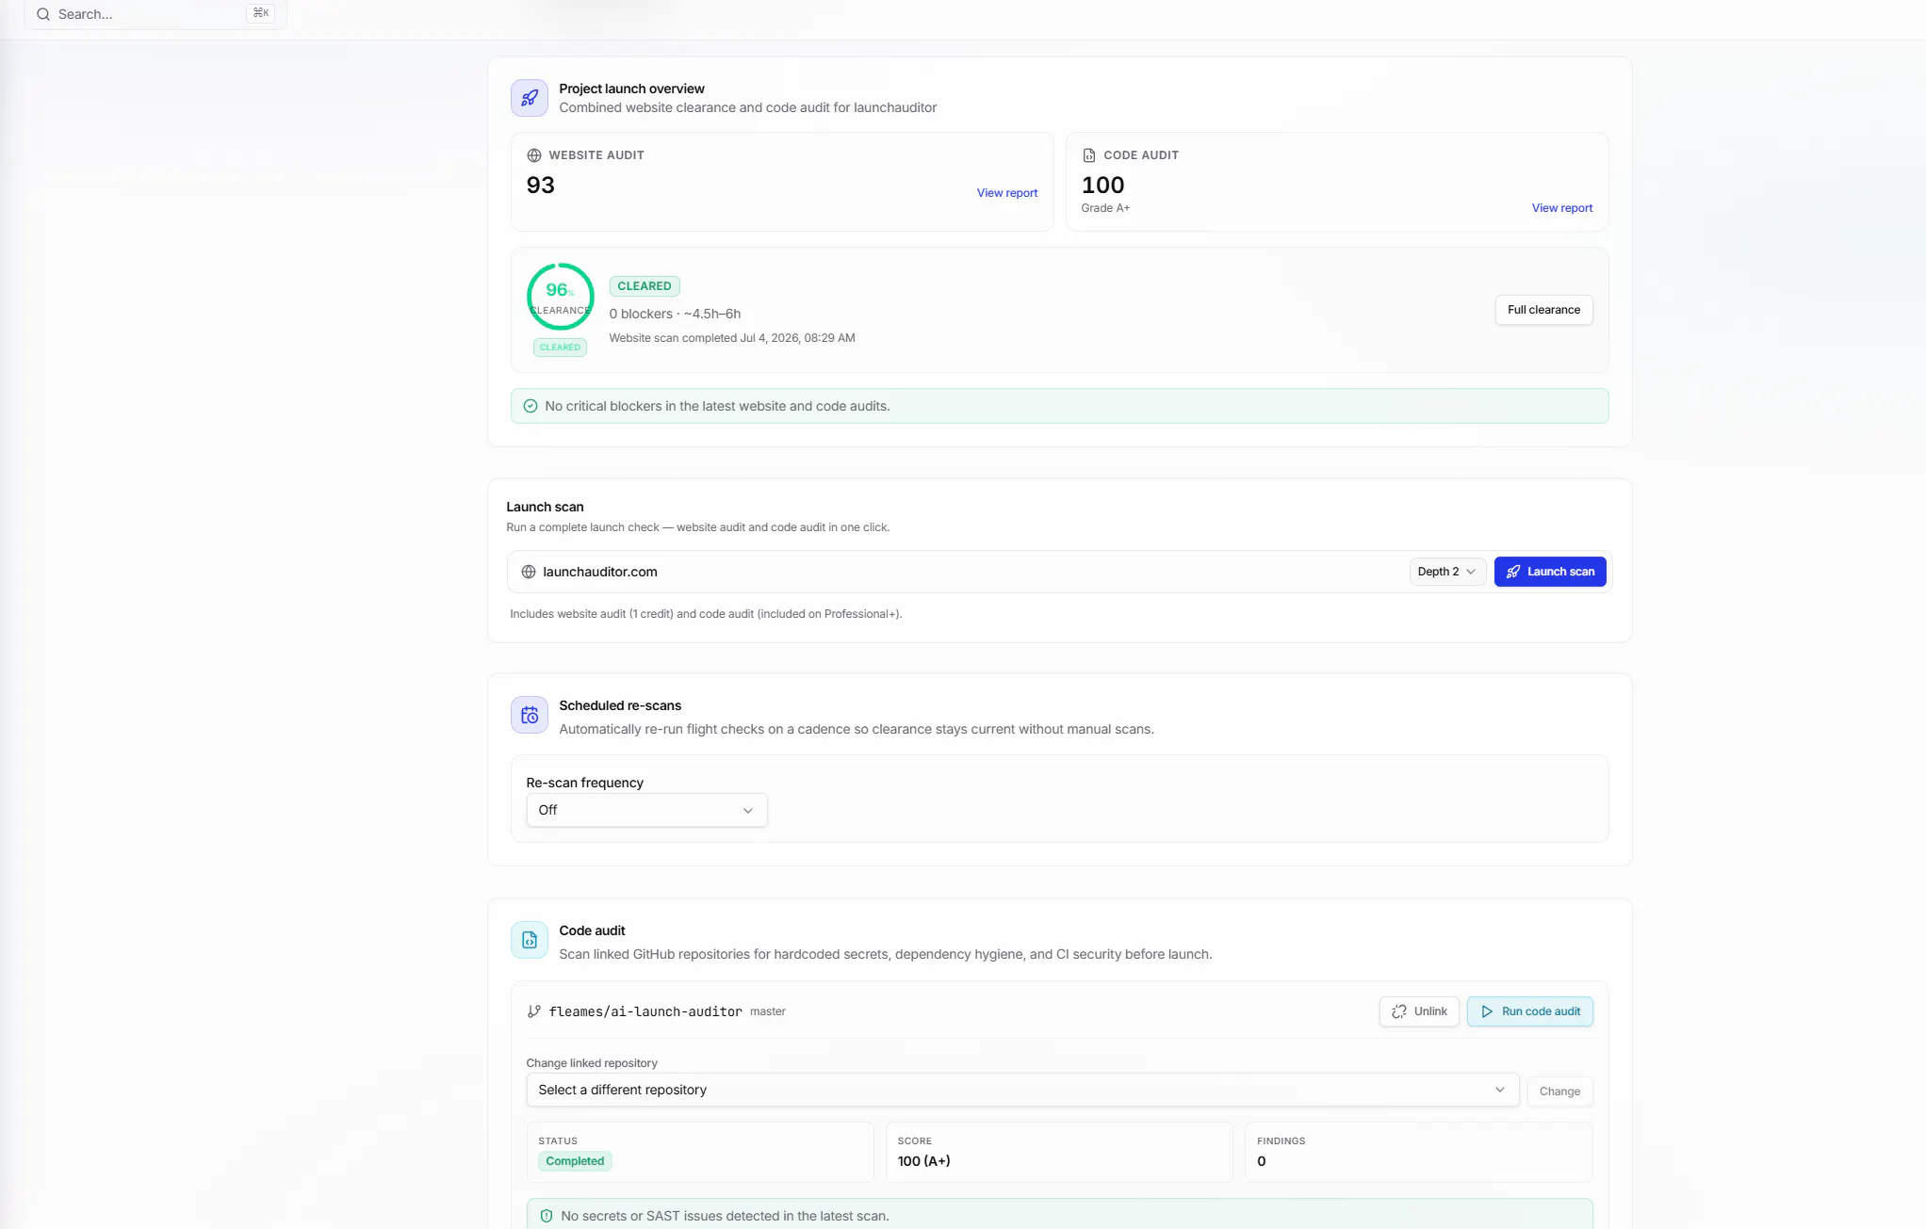Click the 96% clearance progress ring
The image size is (1926, 1229).
[x=561, y=297]
